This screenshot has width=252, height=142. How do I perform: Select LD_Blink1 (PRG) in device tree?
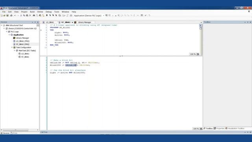tap(22, 41)
